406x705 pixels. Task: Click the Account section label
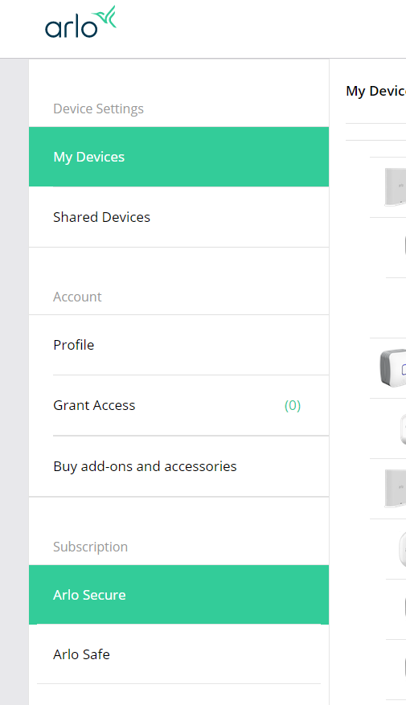point(77,297)
